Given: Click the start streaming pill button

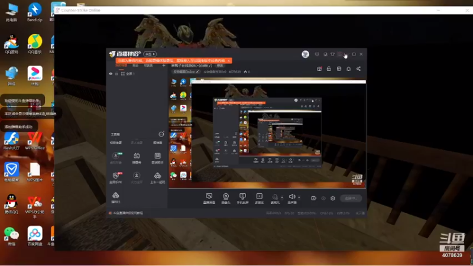Looking at the screenshot, I should 351,198.
